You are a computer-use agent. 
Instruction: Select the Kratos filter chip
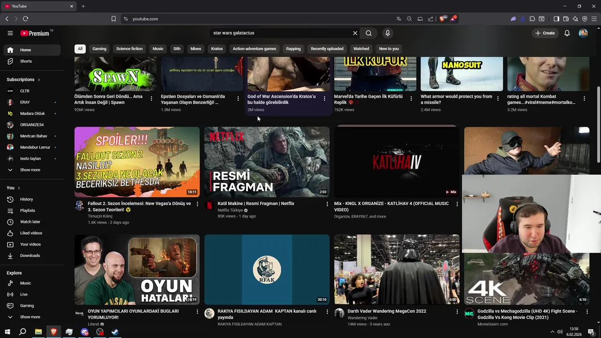(x=217, y=49)
